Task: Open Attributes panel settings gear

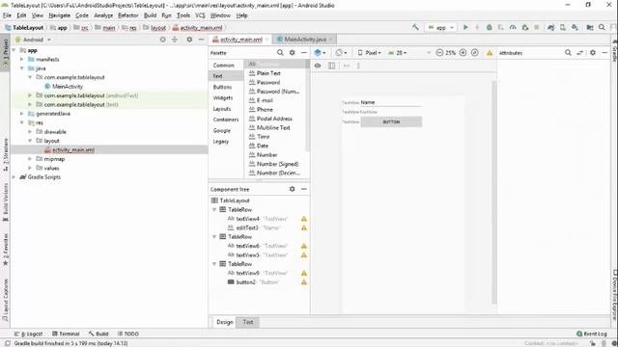Action: point(593,52)
